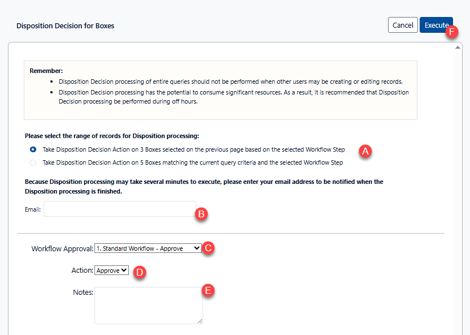Click the red callout marker A
Screen dimensions: 470x335
pos(365,151)
